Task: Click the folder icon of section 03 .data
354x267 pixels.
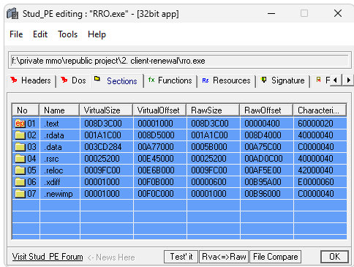Action: (x=20, y=147)
